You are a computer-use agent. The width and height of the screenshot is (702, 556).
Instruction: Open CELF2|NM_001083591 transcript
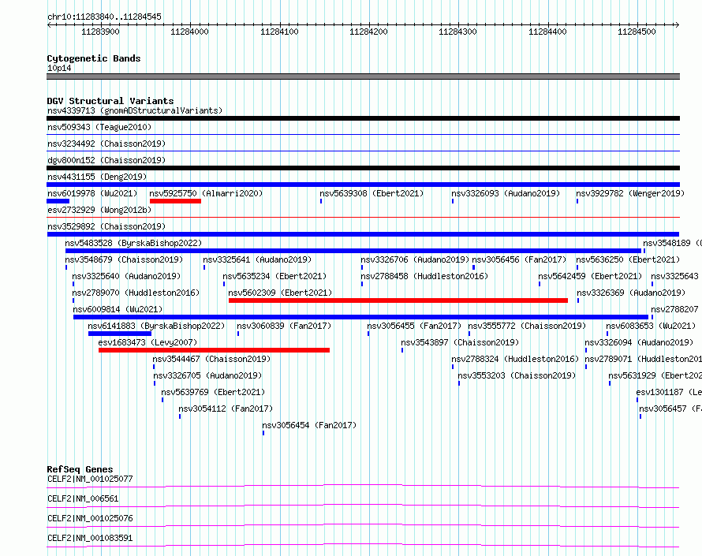coord(90,538)
